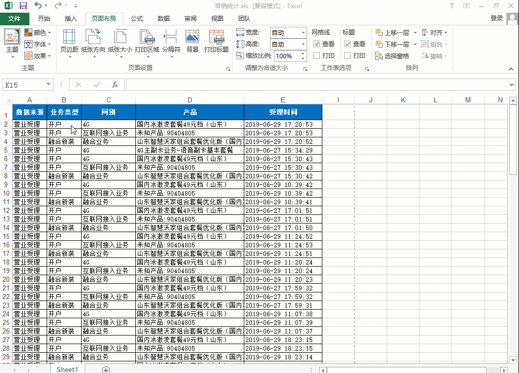
Task: Click the 上移一层 bring forward button
Action: tap(393, 33)
